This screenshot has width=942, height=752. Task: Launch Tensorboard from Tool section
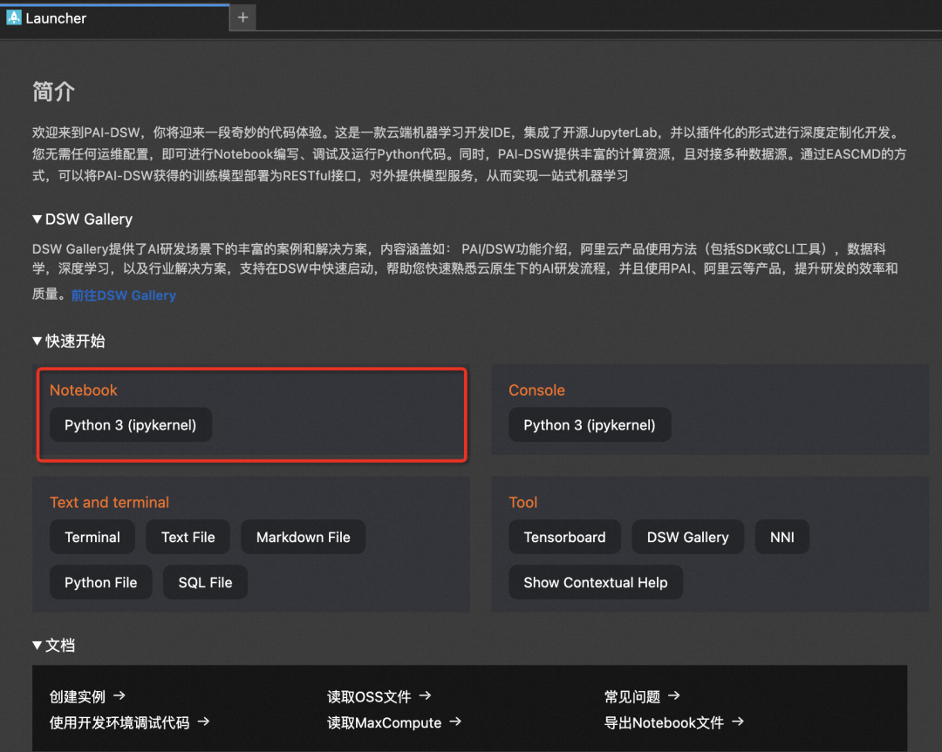point(564,537)
